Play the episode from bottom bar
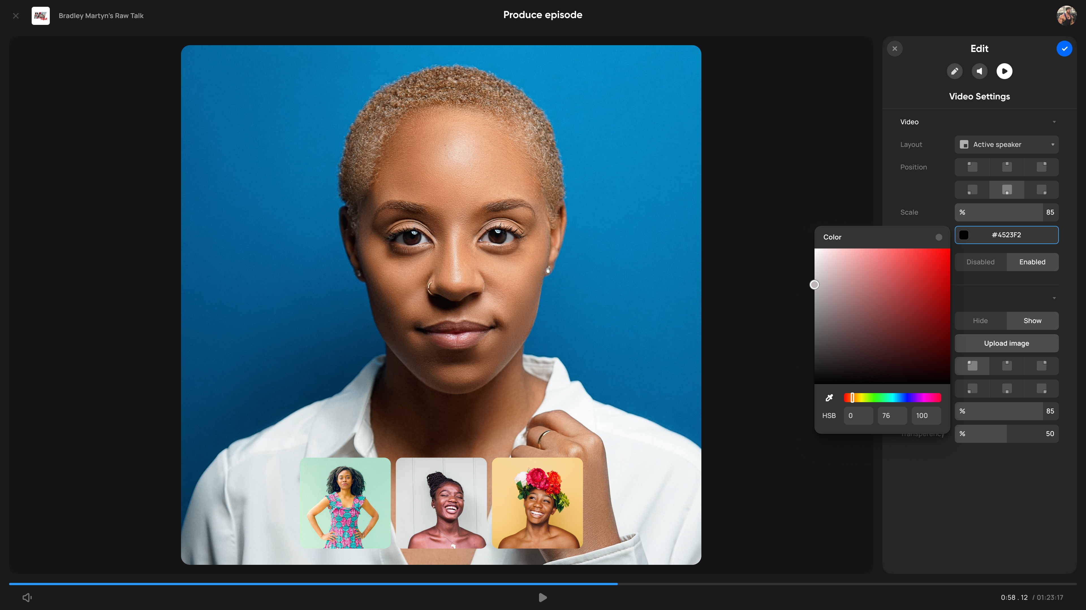The height and width of the screenshot is (610, 1086). [543, 597]
